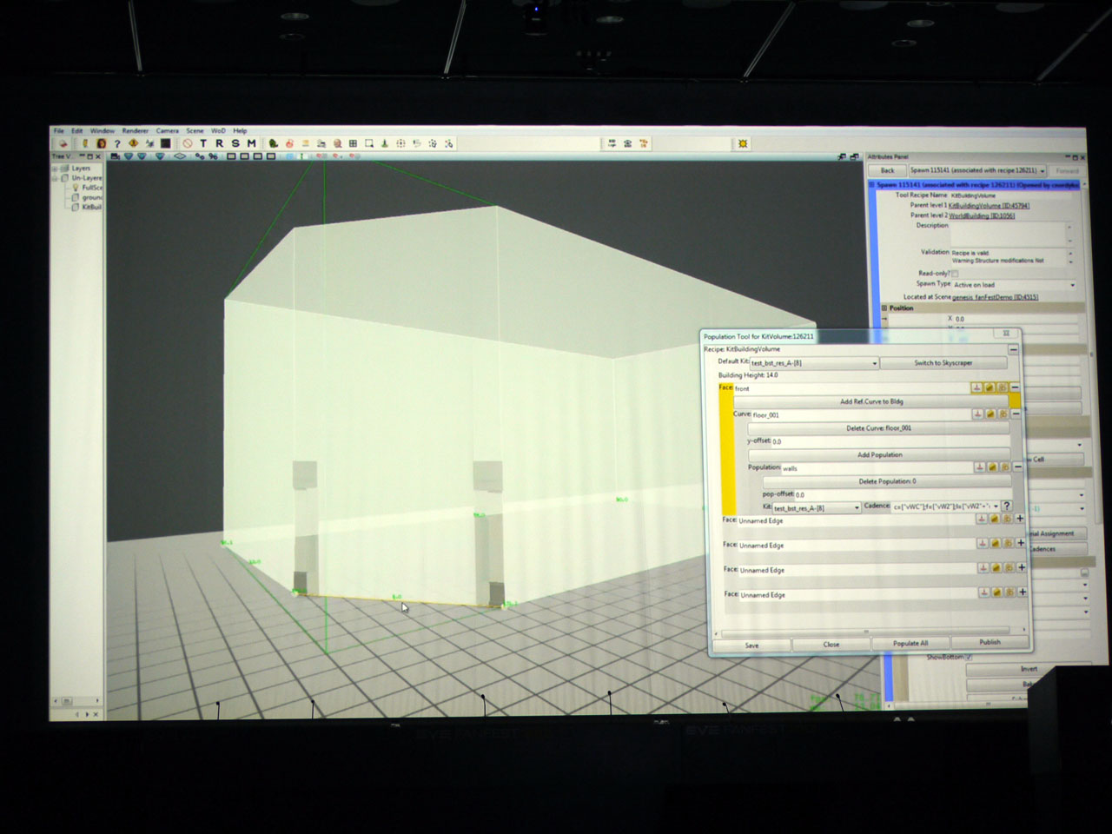Image resolution: width=1112 pixels, height=834 pixels.
Task: Collapse the front Face section minus button
Action: 1015,387
